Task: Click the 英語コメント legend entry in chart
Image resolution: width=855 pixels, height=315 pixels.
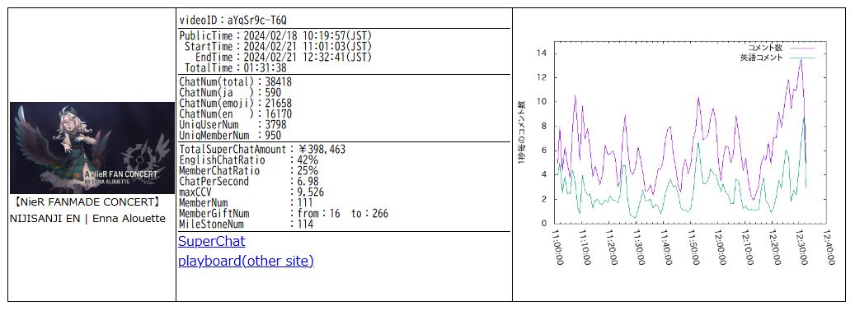Action: (777, 57)
